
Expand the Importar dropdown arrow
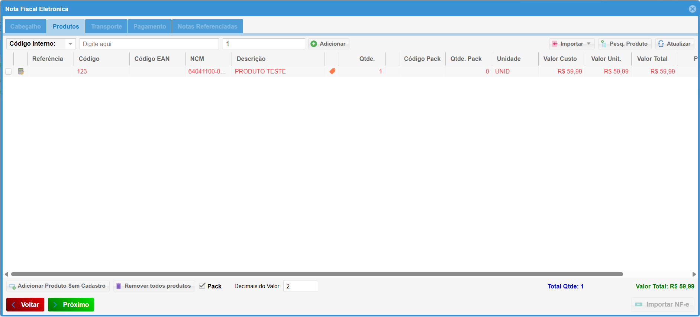pos(589,44)
